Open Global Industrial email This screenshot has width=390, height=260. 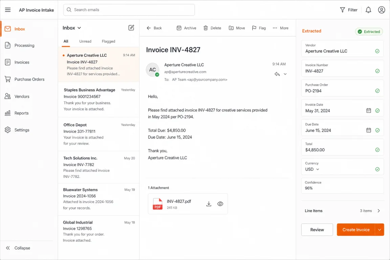click(99, 232)
